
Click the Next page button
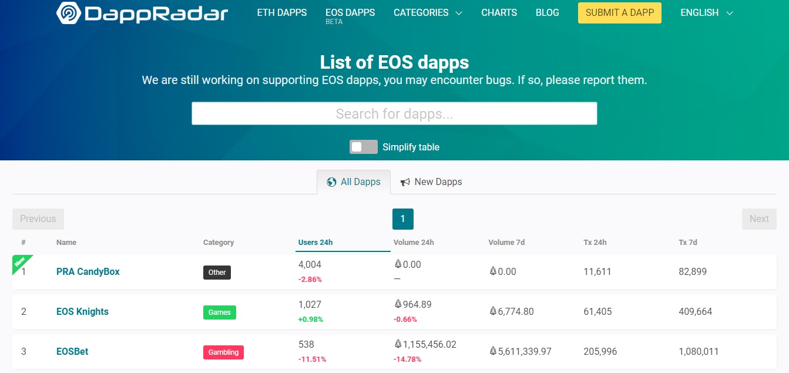click(x=759, y=219)
